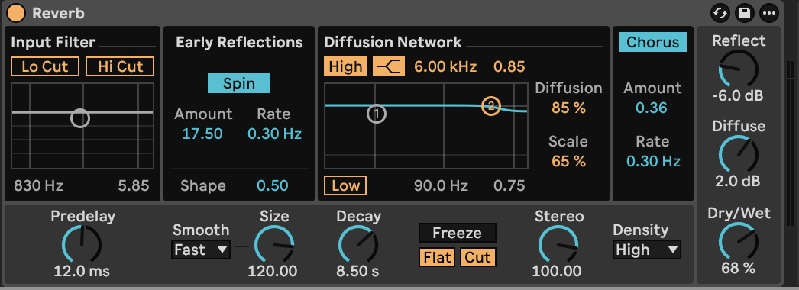
Task: Toggle the high shelf filter type icon
Action: point(389,66)
